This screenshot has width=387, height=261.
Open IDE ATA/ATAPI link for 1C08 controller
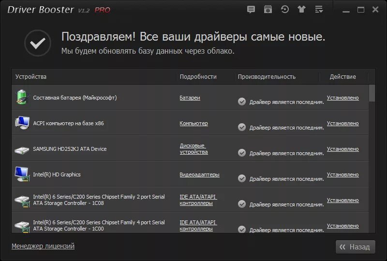pos(198,200)
